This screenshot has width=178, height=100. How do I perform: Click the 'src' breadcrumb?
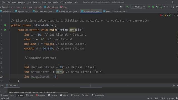tap(12, 7)
